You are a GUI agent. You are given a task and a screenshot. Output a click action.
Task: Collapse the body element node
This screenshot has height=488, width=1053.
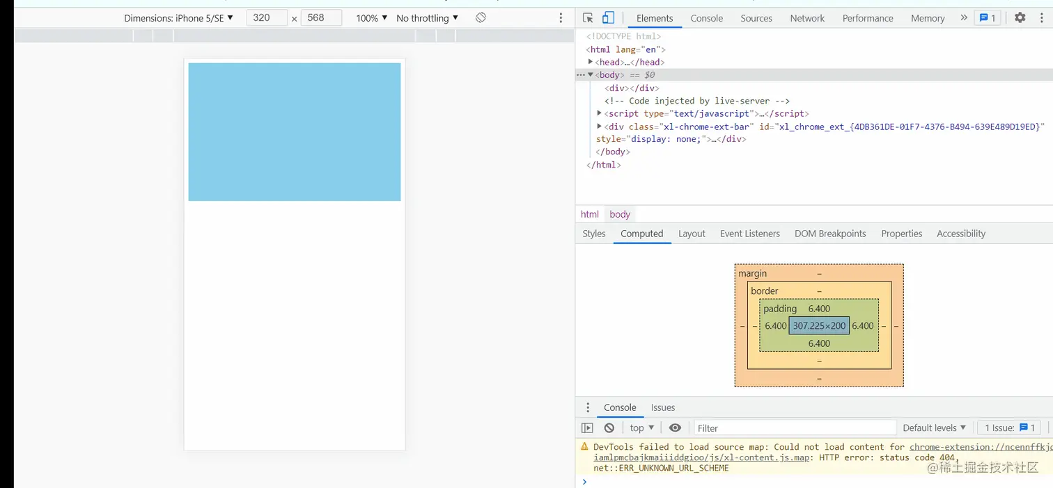(591, 74)
